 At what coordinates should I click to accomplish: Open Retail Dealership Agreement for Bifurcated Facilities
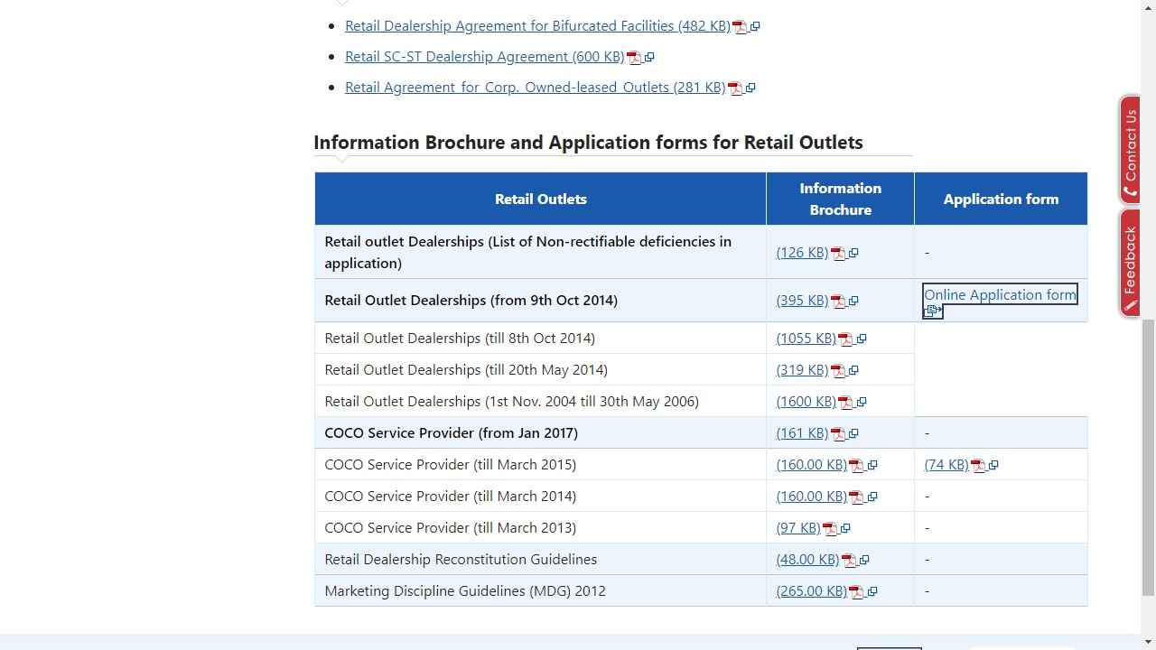[x=537, y=26]
